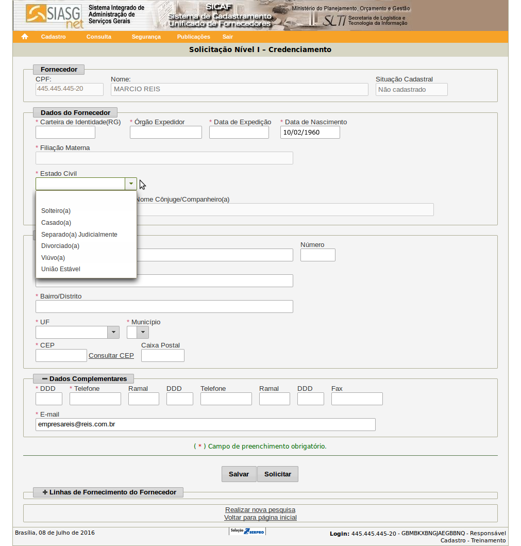The image size is (521, 546).
Task: Select Divorciado(a) in the dropdown list
Action: click(86, 246)
